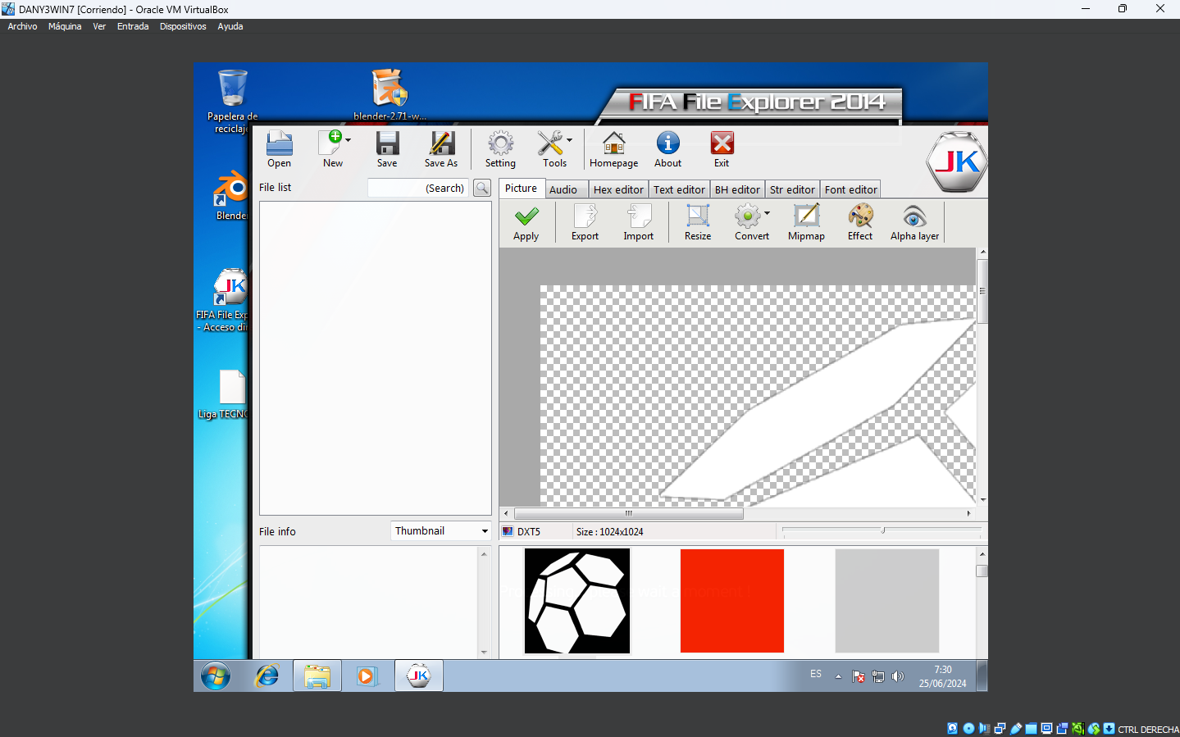The width and height of the screenshot is (1180, 737).
Task: Open the VirtualBox Máquina menu
Action: click(x=65, y=26)
